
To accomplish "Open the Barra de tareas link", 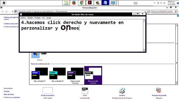I will click(9, 94).
